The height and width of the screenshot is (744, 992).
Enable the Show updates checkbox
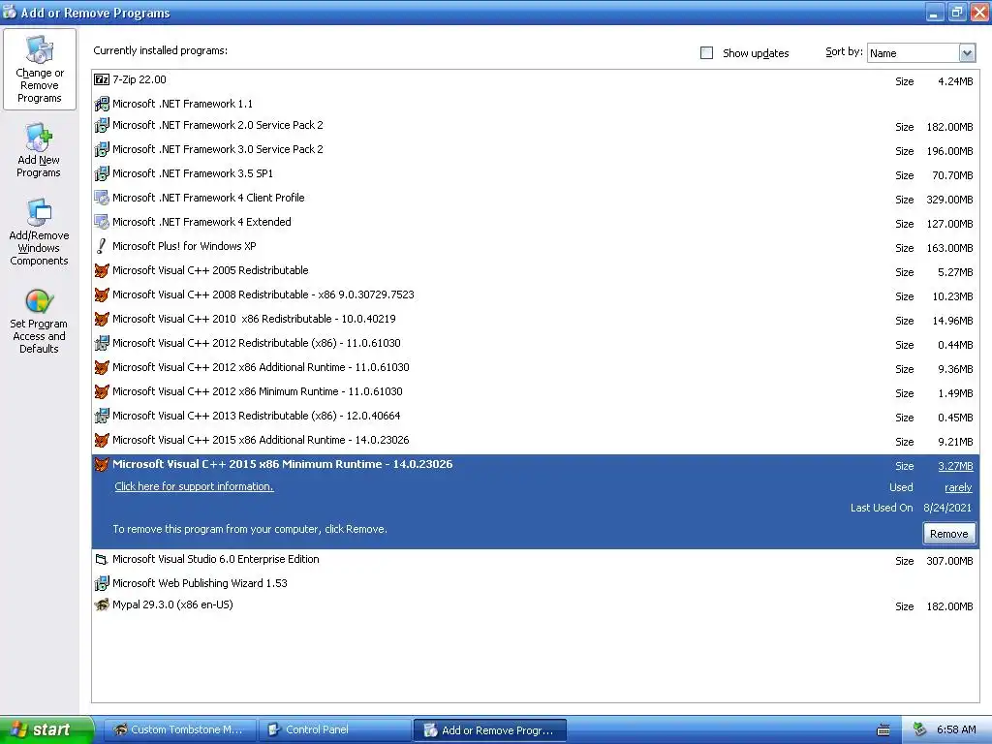click(x=706, y=53)
